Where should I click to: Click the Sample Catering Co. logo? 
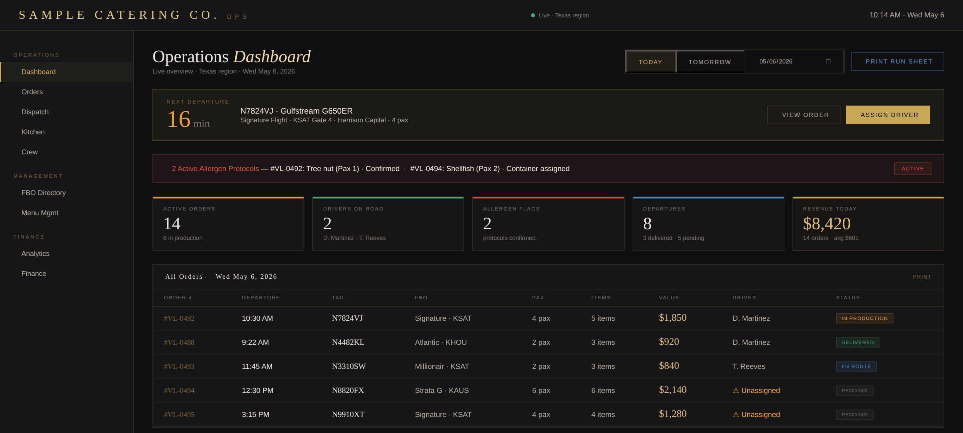pos(118,15)
